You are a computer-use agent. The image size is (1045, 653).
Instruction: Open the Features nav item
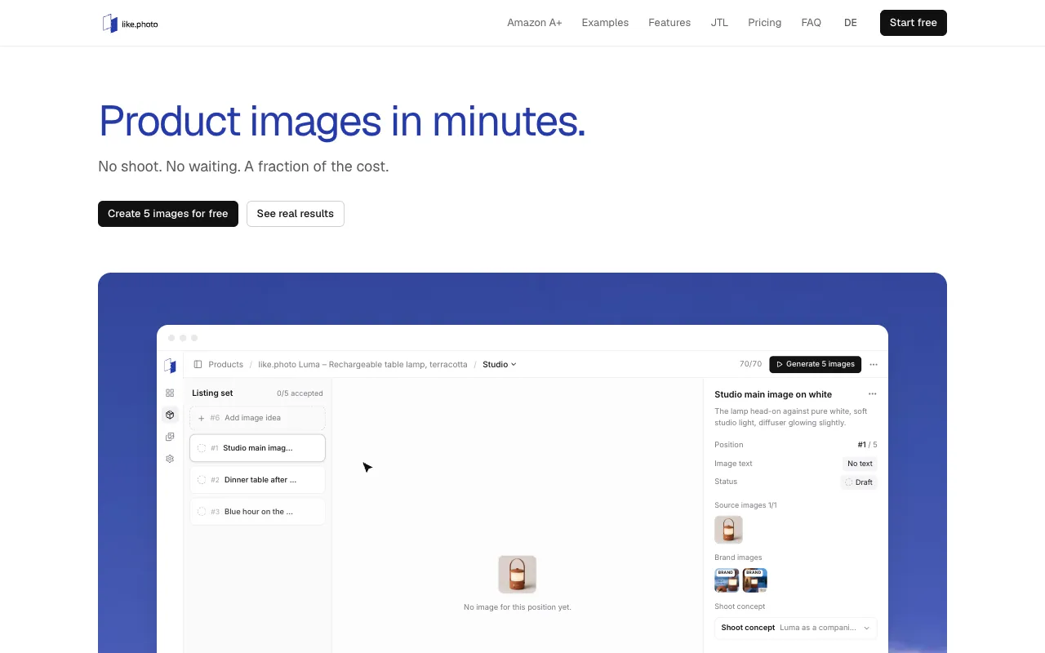coord(669,23)
